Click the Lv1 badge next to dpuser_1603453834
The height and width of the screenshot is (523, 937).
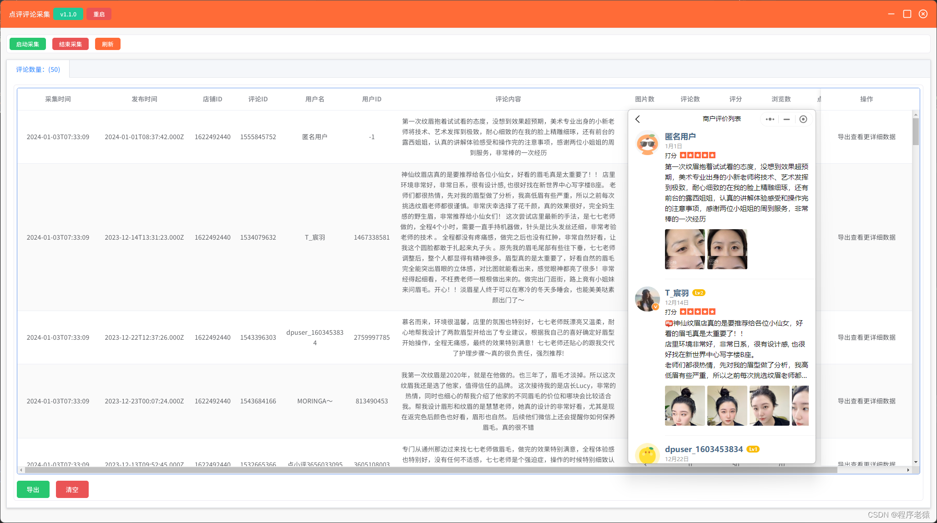[x=753, y=449]
